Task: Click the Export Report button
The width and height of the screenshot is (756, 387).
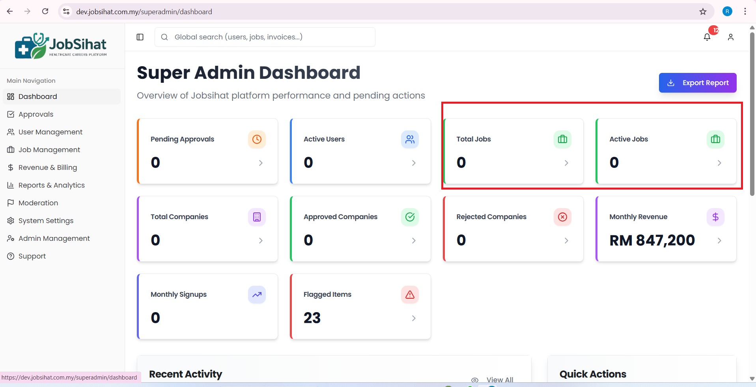Action: tap(697, 83)
